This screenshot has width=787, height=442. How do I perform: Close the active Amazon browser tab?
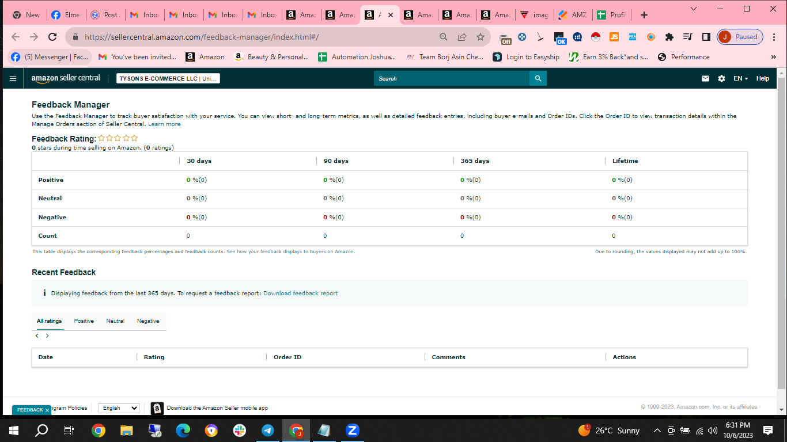pos(391,15)
